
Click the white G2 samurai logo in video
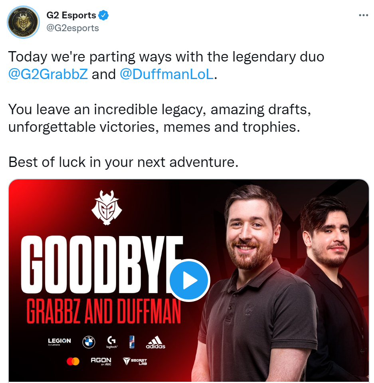[107, 207]
